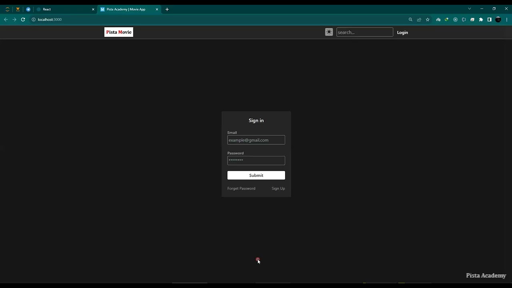The height and width of the screenshot is (288, 512).
Task: Open the zoom magnifier in address bar
Action: tap(410, 20)
